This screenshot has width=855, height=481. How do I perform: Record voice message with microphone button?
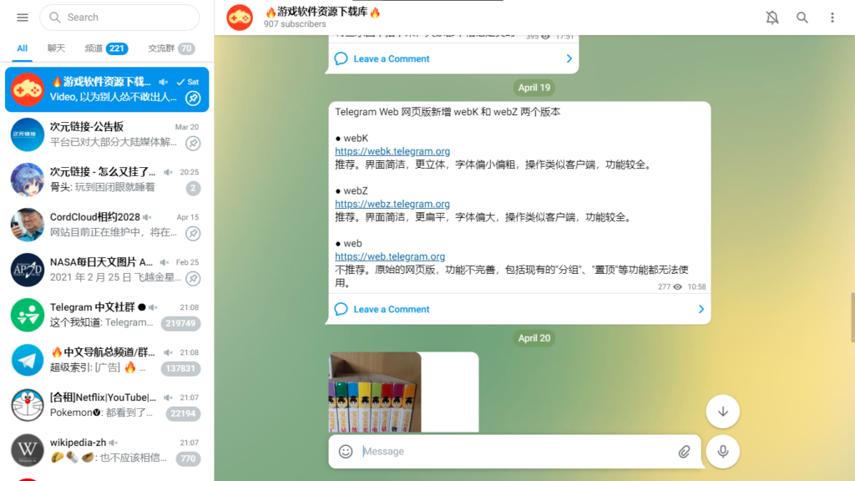[722, 452]
